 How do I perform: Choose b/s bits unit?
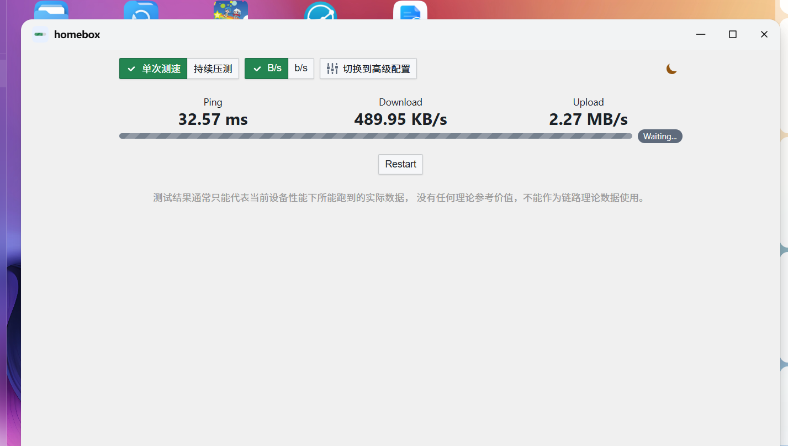click(x=301, y=69)
